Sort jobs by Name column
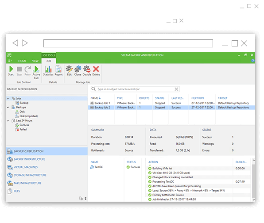Viewport: 264px width, 223px height. pos(96,98)
